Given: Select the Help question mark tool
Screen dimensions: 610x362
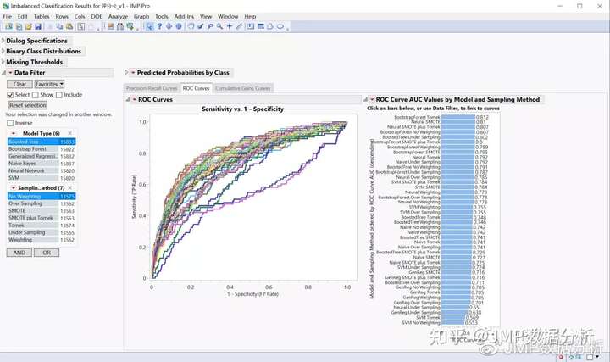Looking at the screenshot, I should [x=159, y=26].
